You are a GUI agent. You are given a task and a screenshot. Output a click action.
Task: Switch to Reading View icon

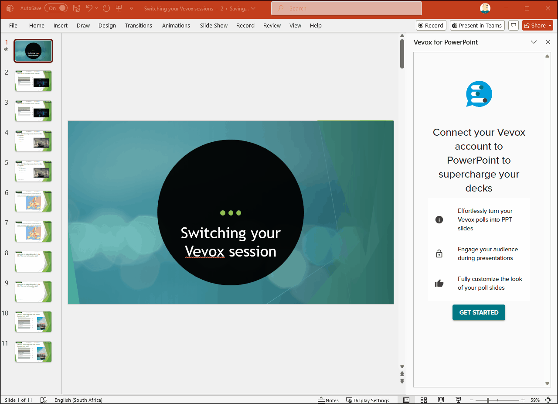441,400
